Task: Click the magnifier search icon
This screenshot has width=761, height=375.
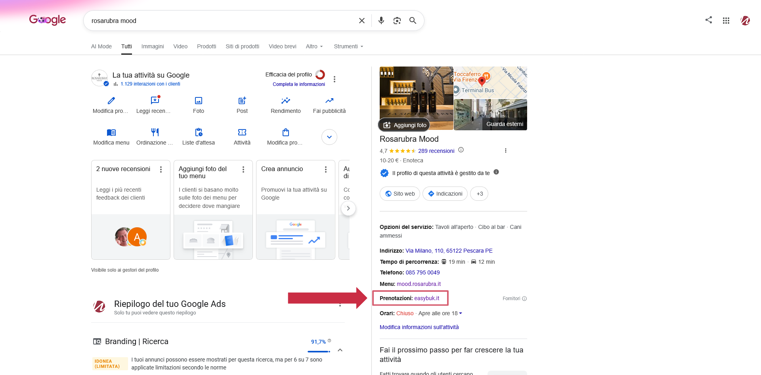Action: point(413,21)
